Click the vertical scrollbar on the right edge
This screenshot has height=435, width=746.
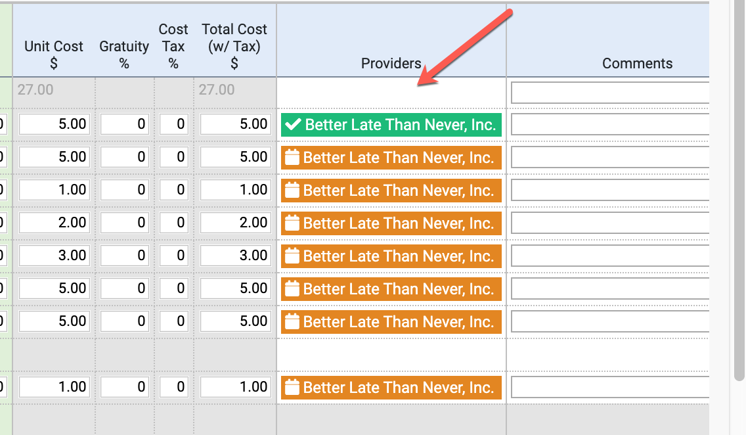[x=739, y=191]
